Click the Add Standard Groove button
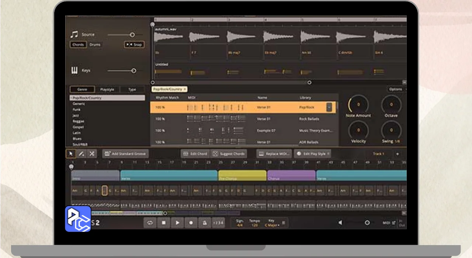Viewport: 472px width, 258px height. coord(125,154)
